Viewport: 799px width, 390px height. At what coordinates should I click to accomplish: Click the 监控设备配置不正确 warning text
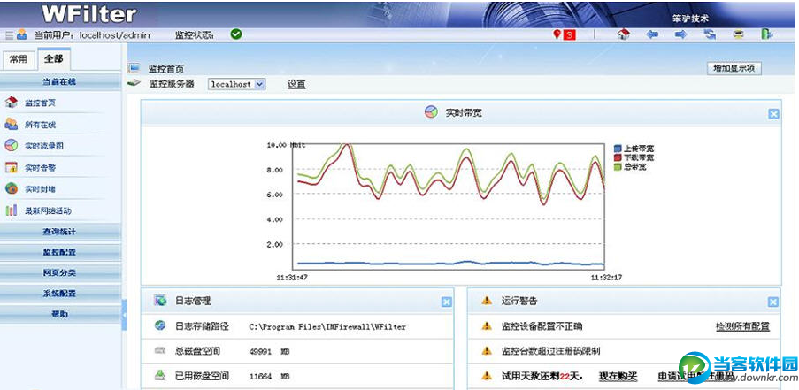[x=542, y=326]
